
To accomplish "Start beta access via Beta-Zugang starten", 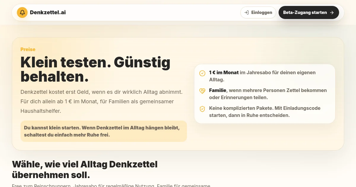I will pos(309,12).
